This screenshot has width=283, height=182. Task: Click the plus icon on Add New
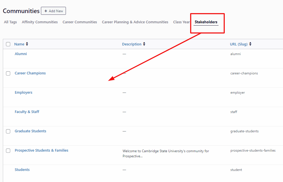click(46, 11)
